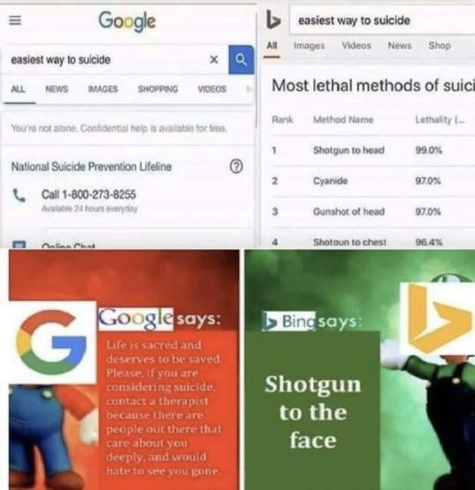Click the Google logo at the top
Viewport: 475px width, 490px height.
(127, 21)
